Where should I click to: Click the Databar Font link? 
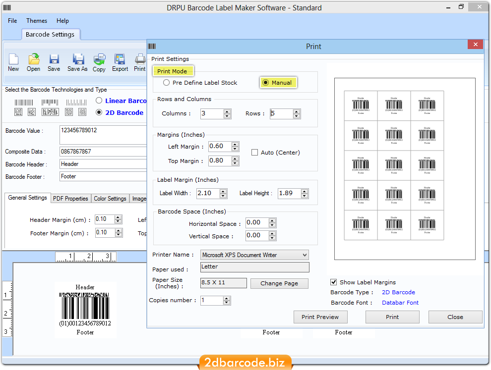pos(400,303)
